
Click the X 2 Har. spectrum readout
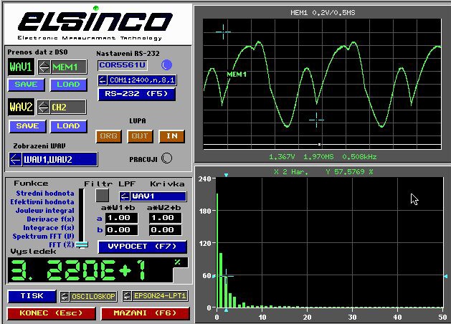[x=291, y=172]
